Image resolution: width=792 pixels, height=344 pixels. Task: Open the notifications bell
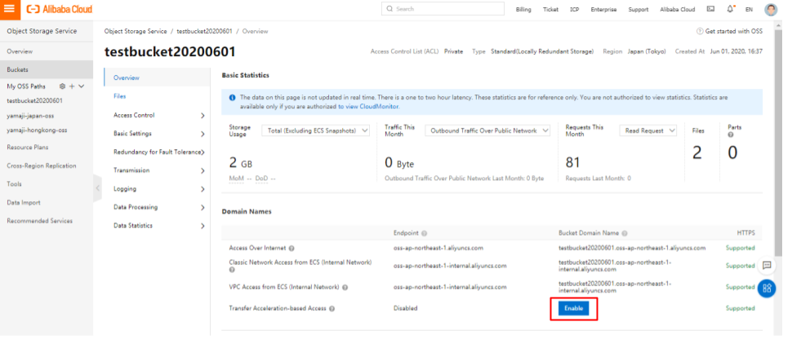(731, 9)
